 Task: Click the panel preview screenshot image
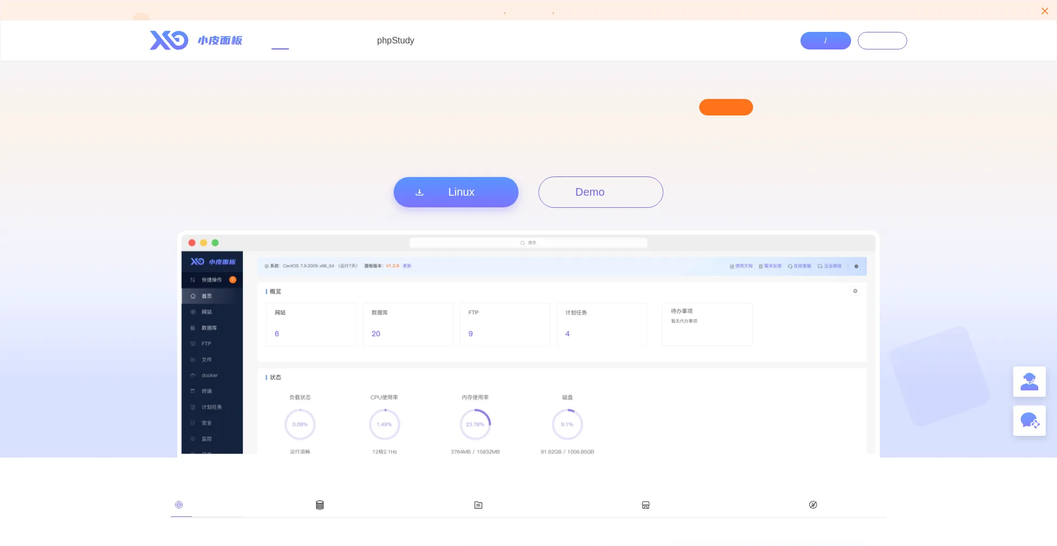click(528, 344)
